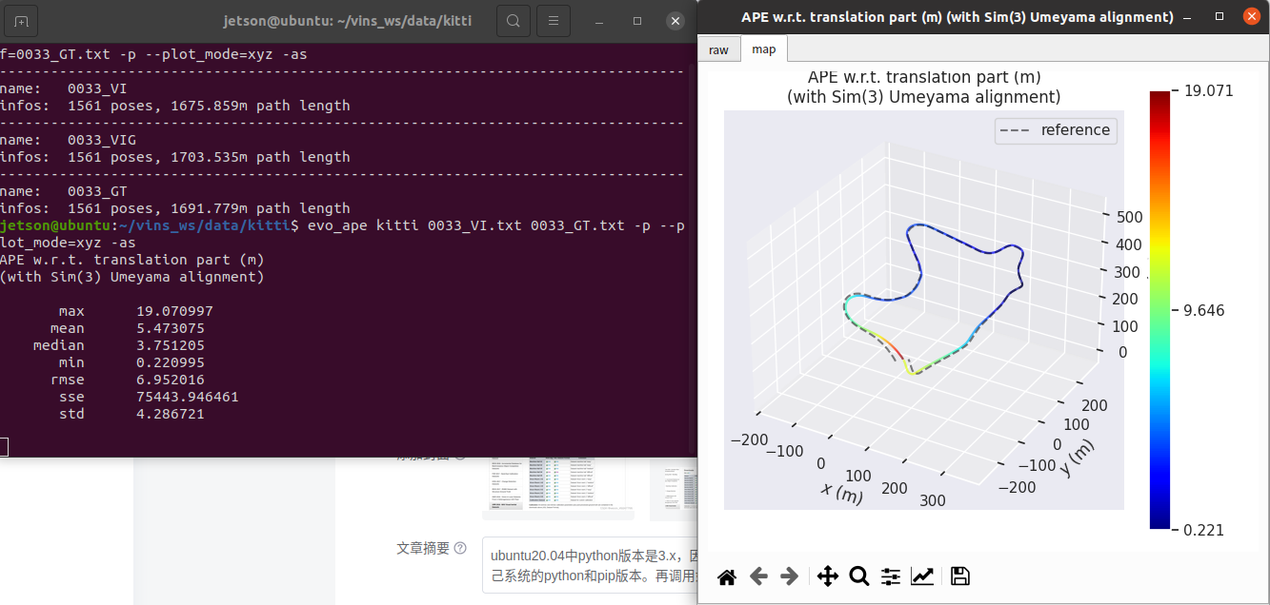
Task: Click the 19.071 colorbar maximum label
Action: pos(1209,91)
